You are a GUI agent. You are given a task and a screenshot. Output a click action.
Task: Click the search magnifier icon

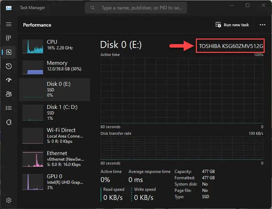click(93, 8)
